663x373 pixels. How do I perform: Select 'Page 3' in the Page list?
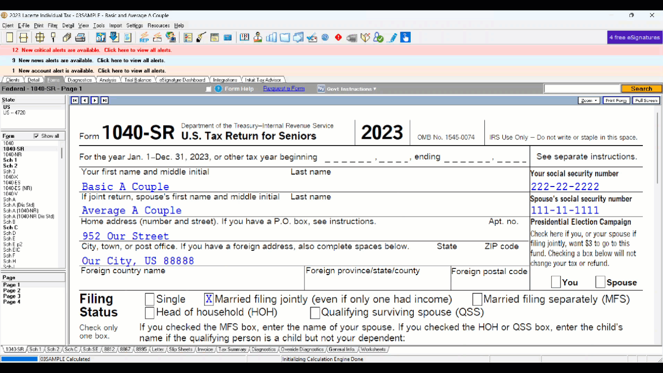11,296
